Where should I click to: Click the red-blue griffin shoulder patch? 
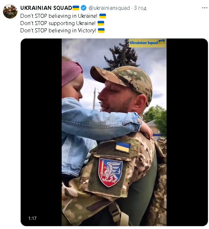pos(110,172)
